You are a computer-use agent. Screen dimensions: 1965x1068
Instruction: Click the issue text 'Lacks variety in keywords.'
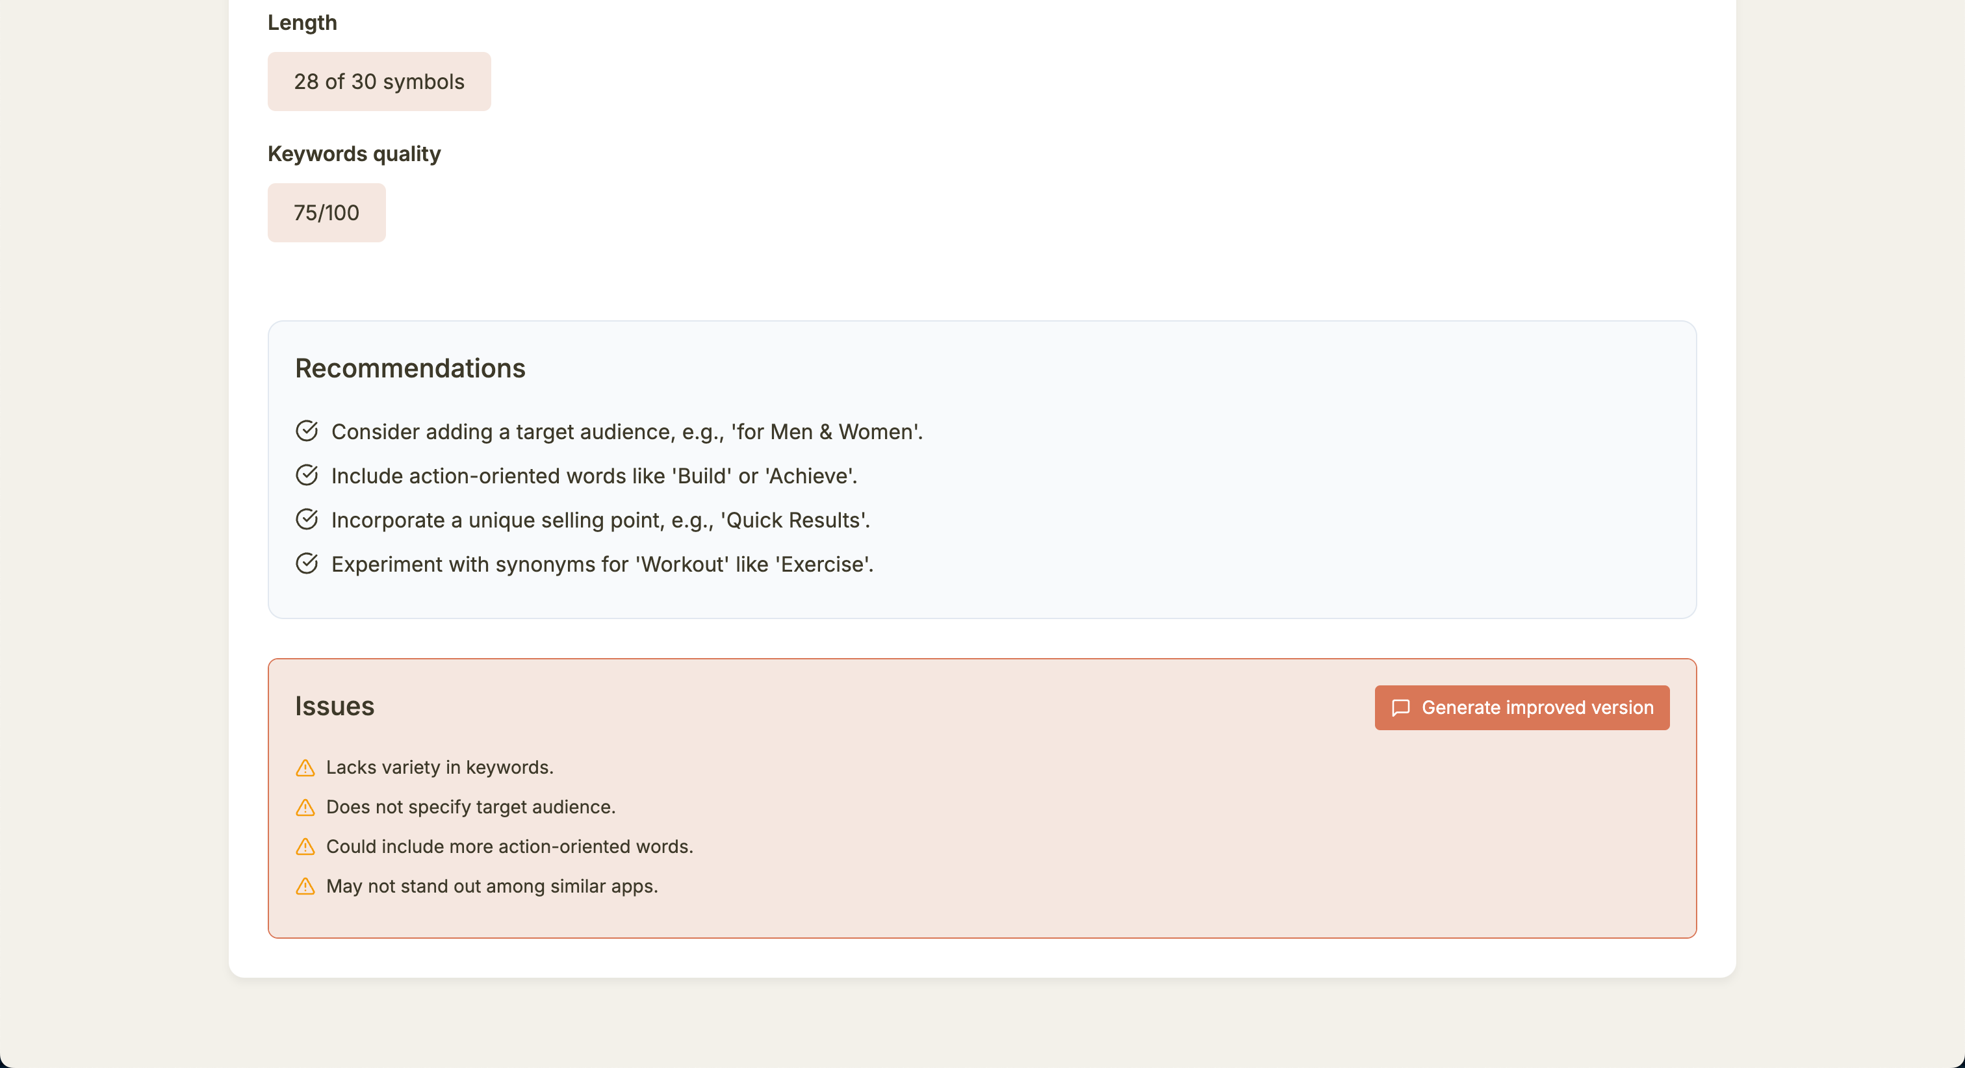pyautogui.click(x=440, y=767)
